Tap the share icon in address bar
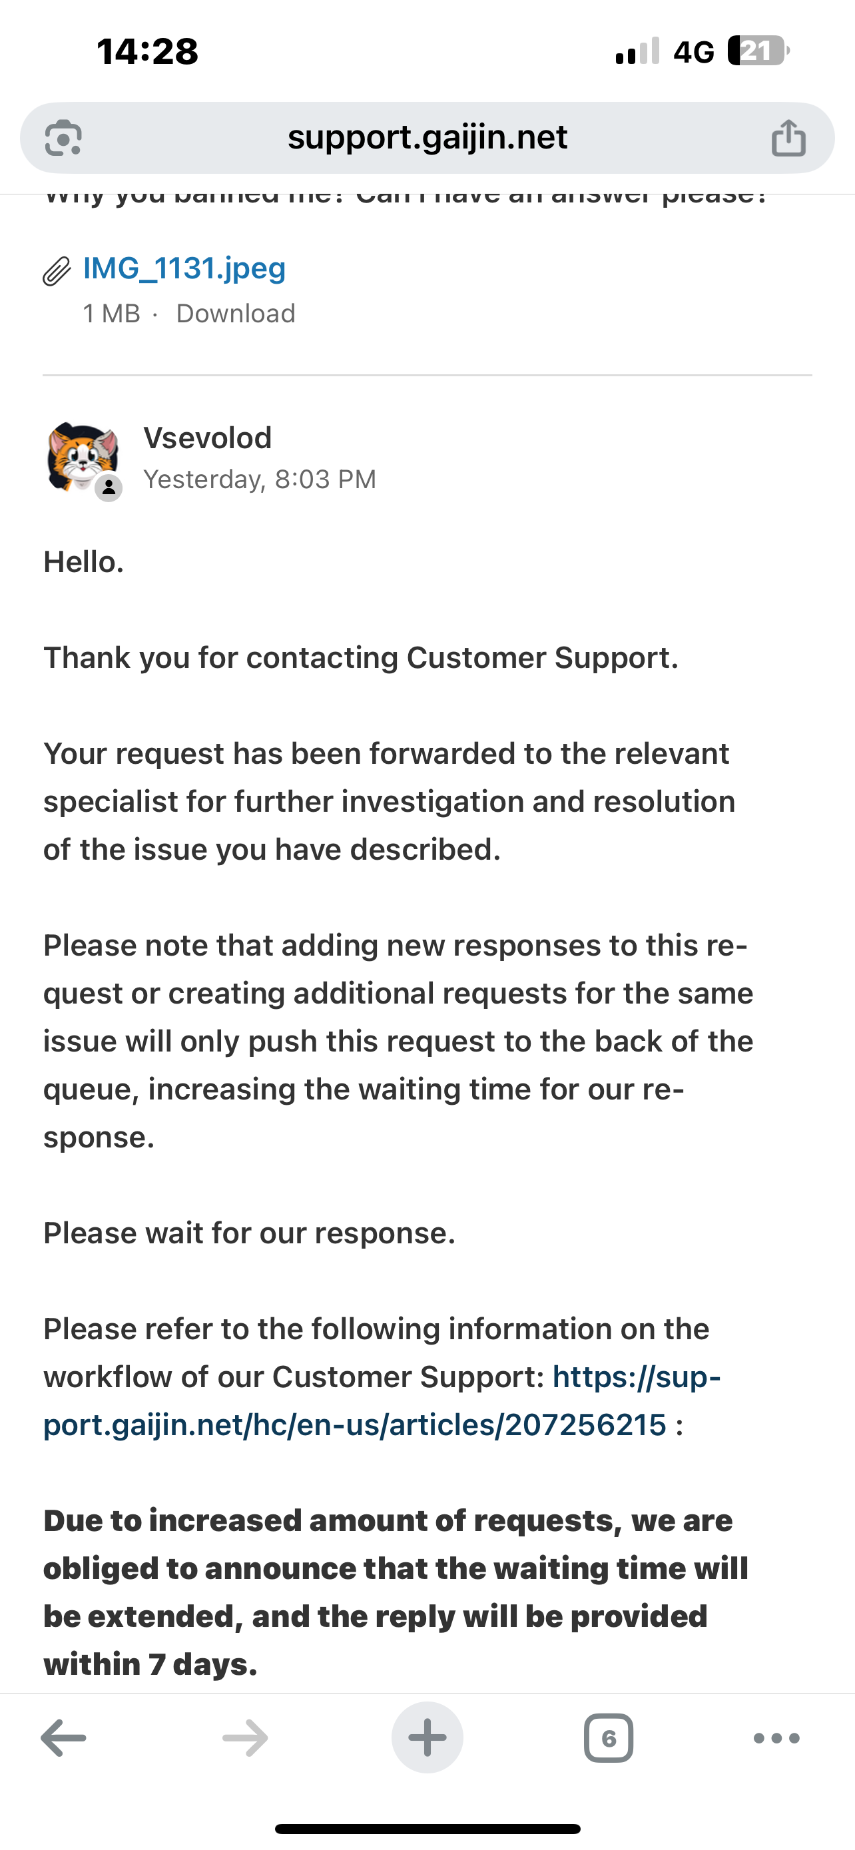This screenshot has width=855, height=1850. pyautogui.click(x=788, y=137)
